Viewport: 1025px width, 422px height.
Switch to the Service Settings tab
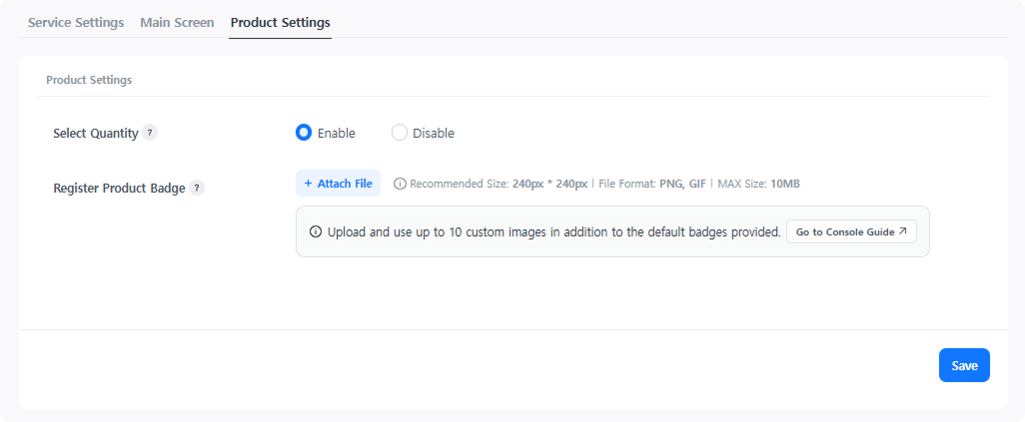click(76, 22)
